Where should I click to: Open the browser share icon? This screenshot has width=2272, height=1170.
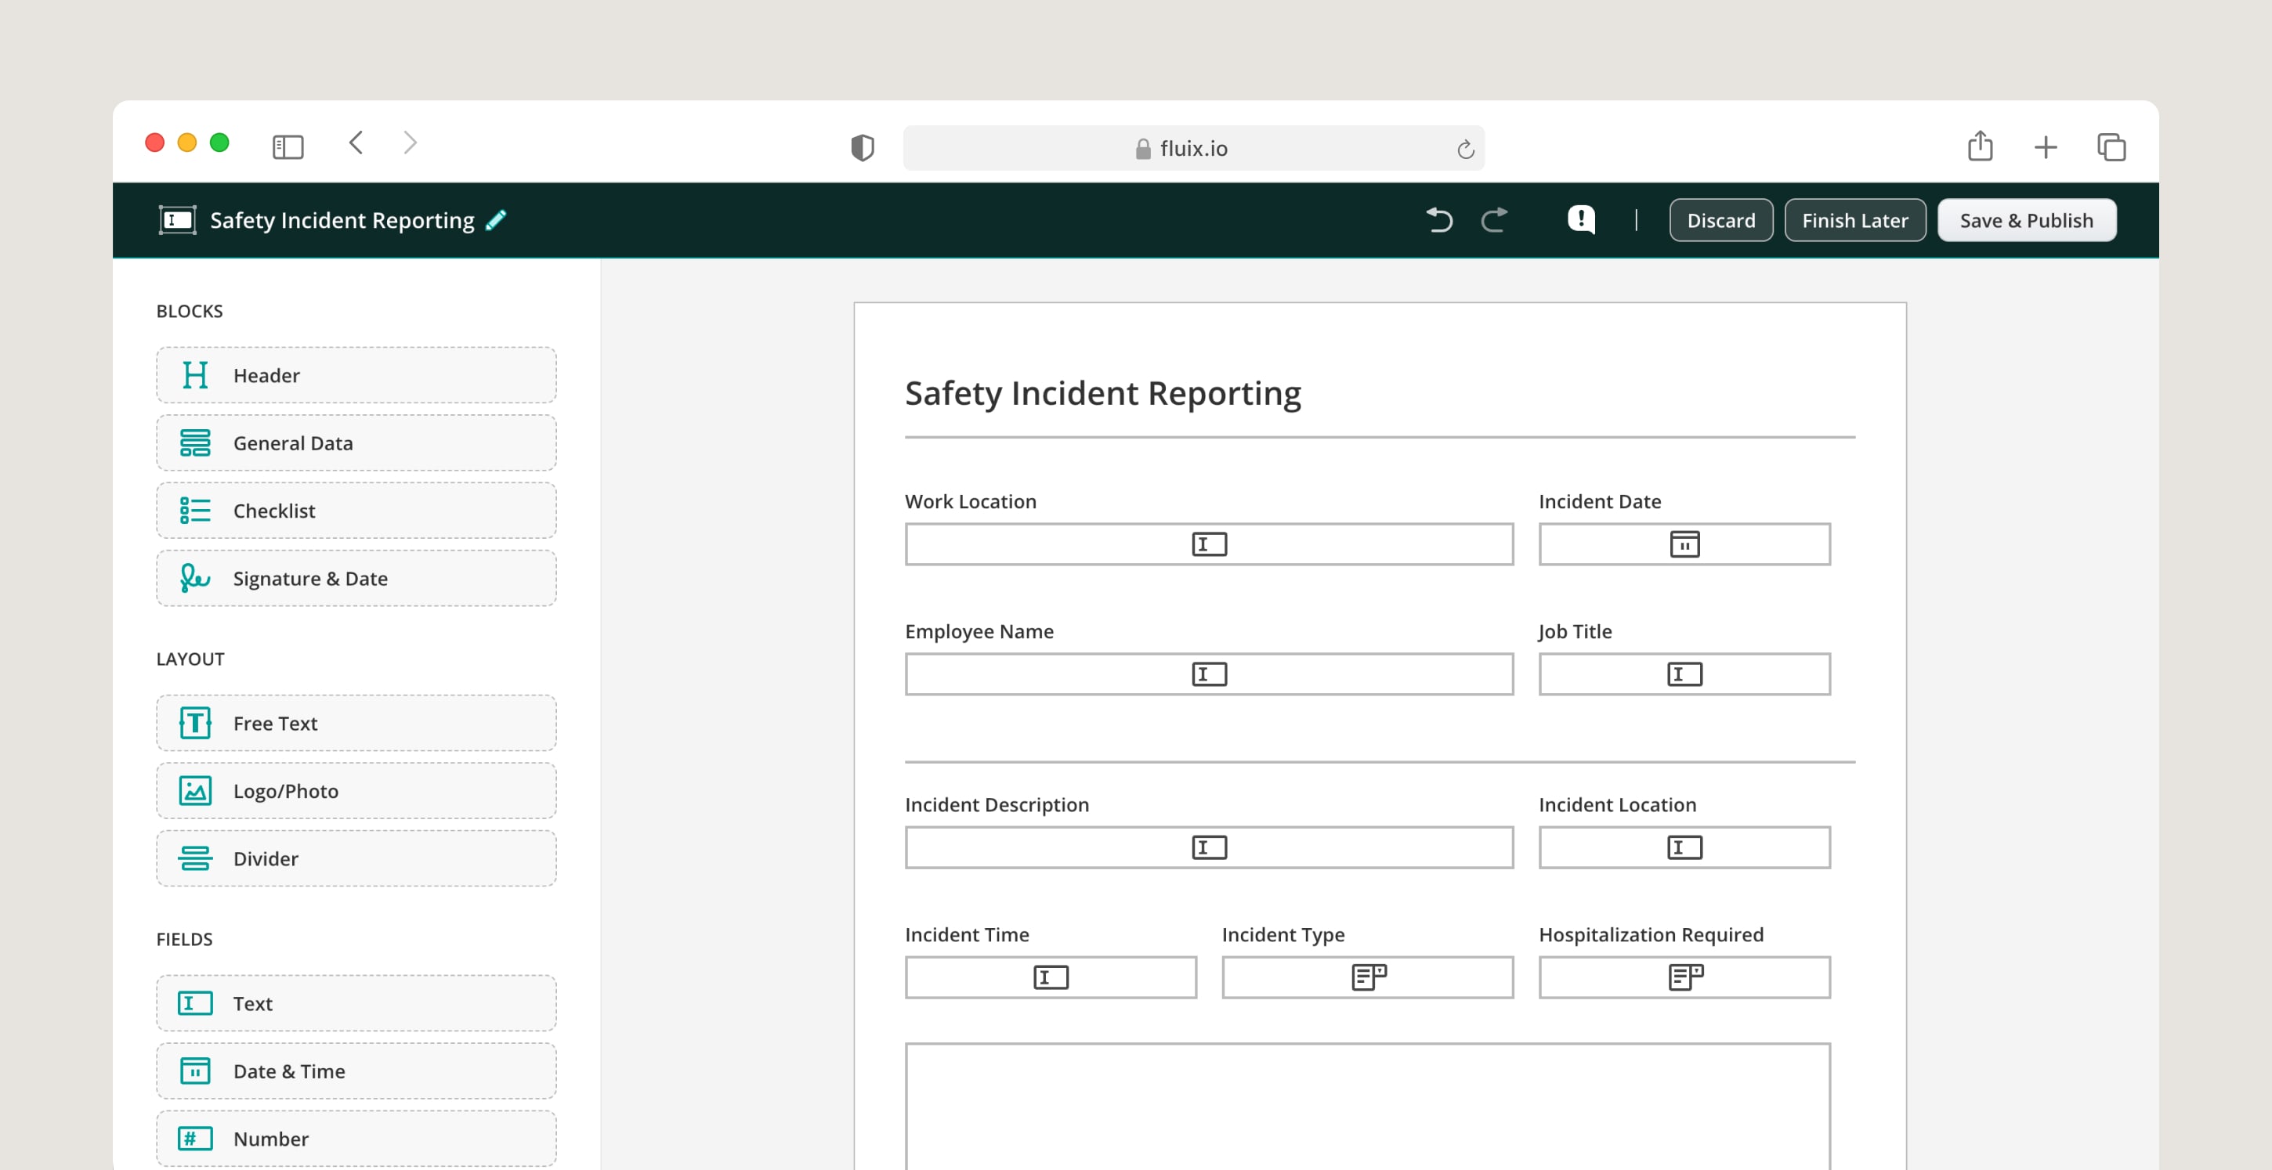(x=1980, y=146)
